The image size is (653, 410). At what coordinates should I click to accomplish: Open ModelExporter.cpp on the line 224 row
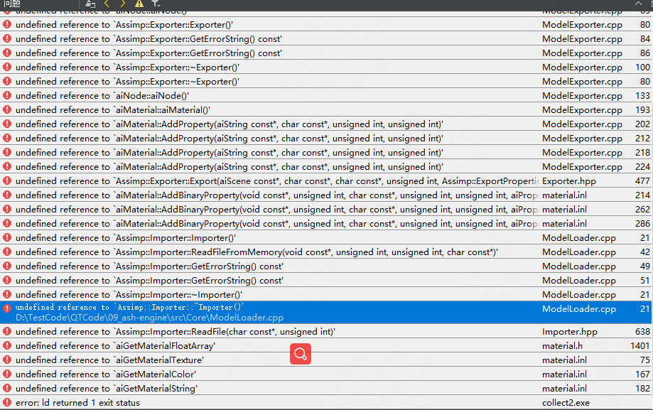(x=582, y=167)
